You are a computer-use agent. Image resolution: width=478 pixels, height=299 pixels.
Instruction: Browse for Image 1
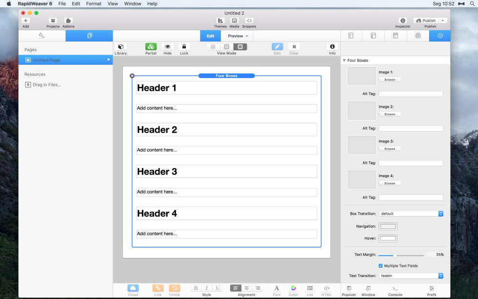coord(390,80)
